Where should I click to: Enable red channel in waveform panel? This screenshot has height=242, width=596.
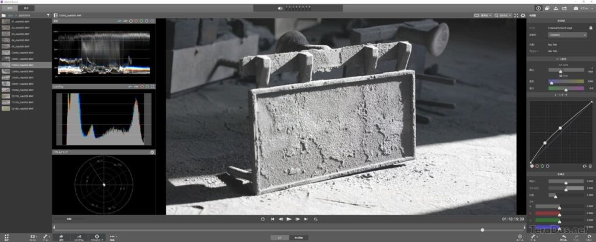[x=136, y=21]
